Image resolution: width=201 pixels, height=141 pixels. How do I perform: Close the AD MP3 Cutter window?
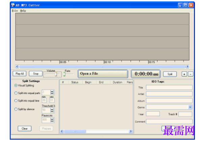click(x=191, y=5)
